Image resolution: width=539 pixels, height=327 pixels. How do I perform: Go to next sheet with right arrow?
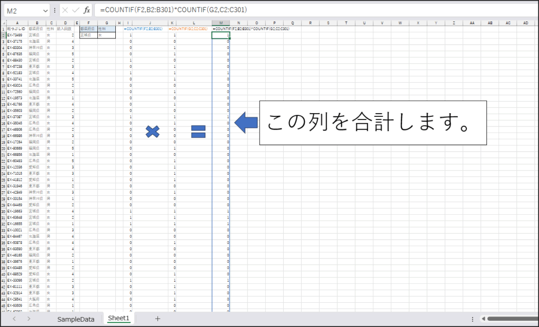click(28, 319)
